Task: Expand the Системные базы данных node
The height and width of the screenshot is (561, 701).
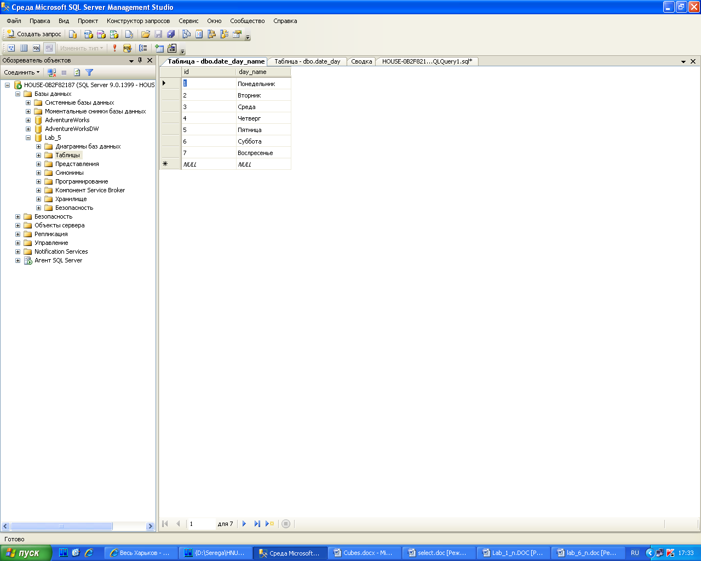Action: pos(28,102)
